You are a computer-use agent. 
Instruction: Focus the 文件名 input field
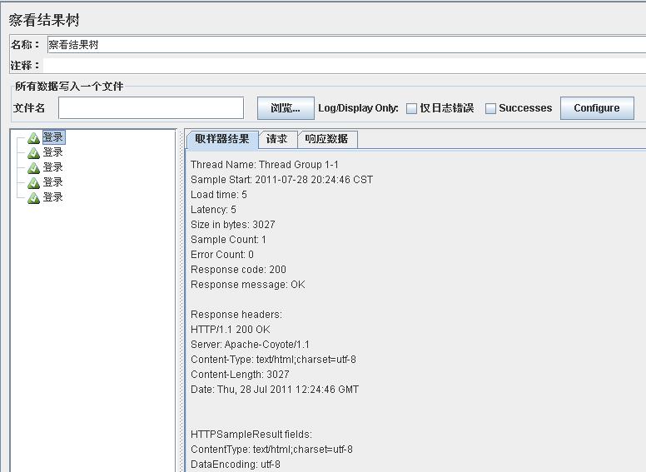(152, 108)
